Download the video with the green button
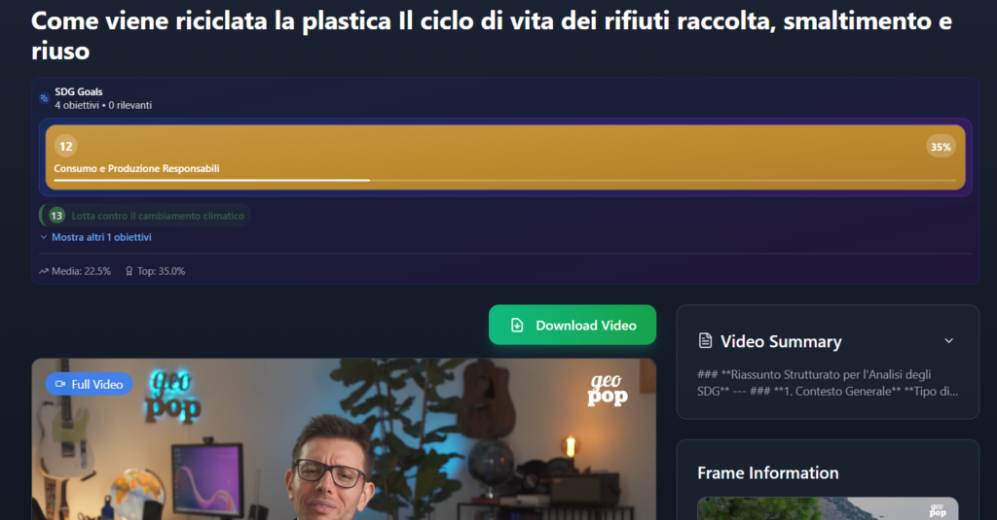 pos(572,325)
